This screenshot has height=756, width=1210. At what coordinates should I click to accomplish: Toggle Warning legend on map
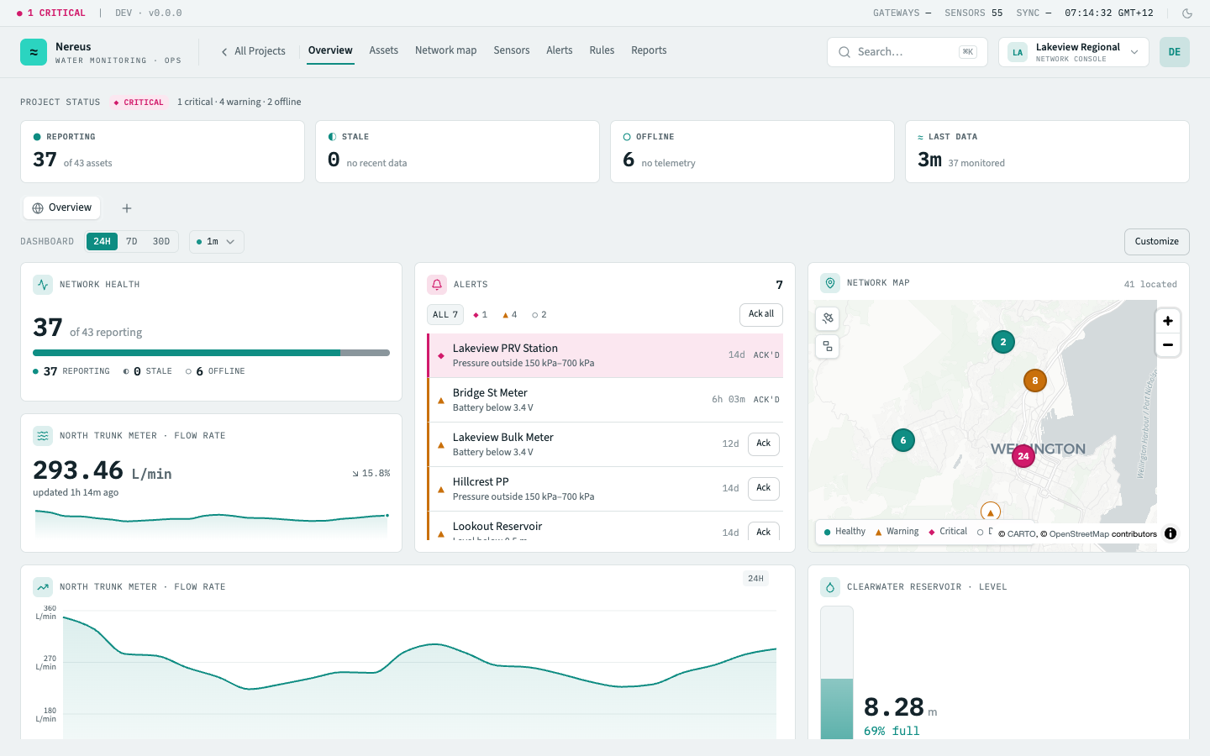coord(897,532)
